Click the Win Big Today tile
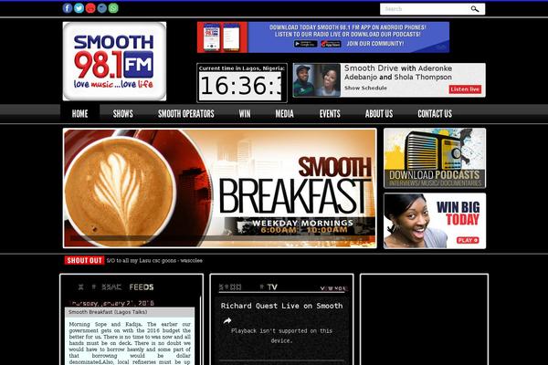This screenshot has width=548, height=365. (435, 221)
